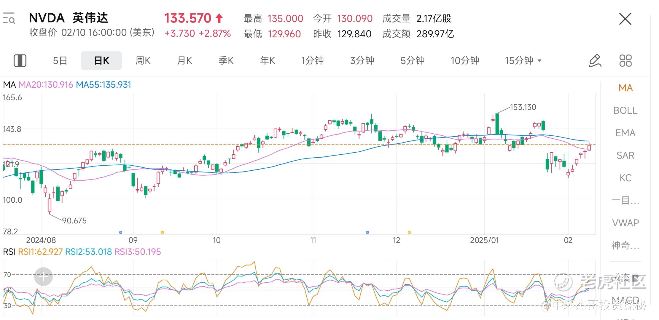Click the MA20 legend value
Screen dimensions: 659x320
(46, 85)
